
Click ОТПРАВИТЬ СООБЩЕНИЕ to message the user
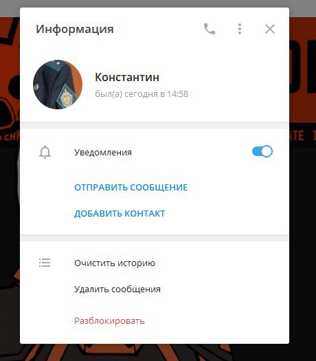pos(131,188)
